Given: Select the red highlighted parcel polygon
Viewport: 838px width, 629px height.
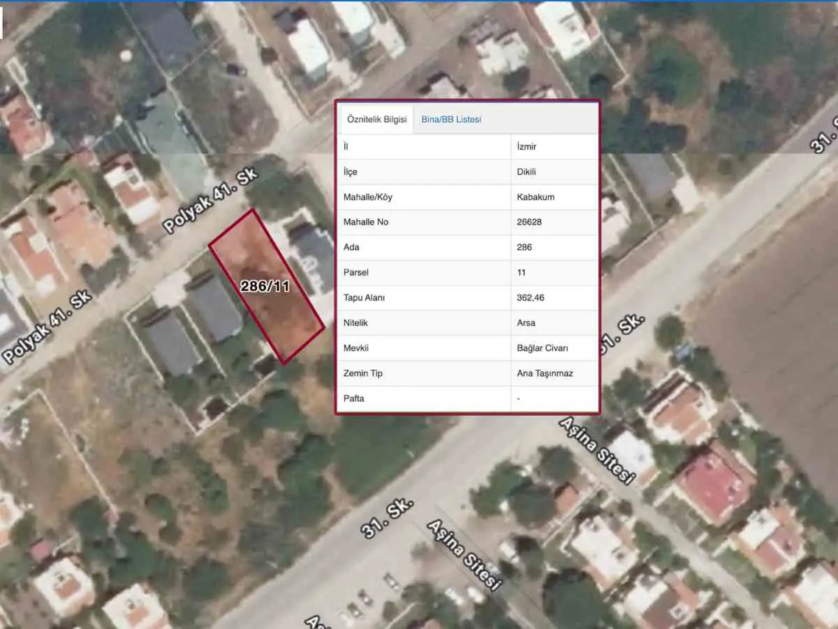Looking at the screenshot, I should pyautogui.click(x=267, y=286).
